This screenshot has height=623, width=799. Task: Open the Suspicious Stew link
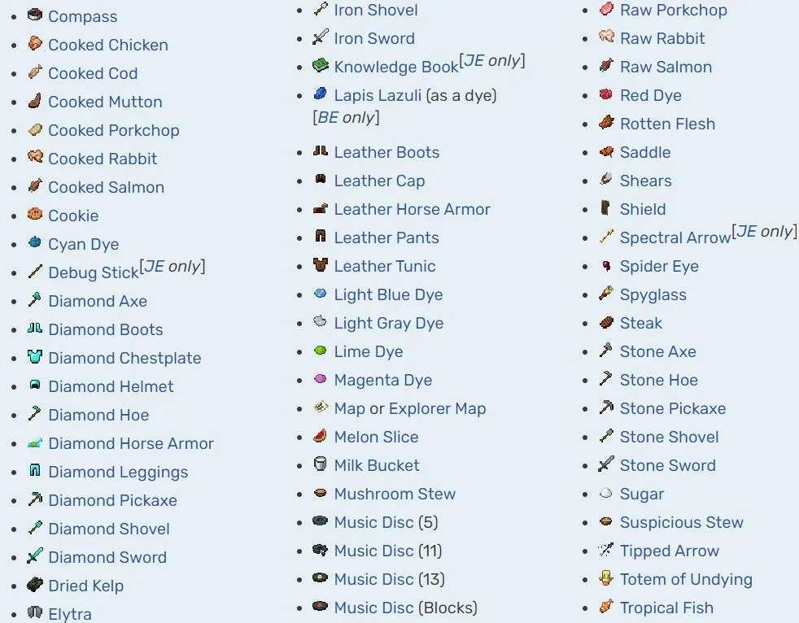(681, 522)
